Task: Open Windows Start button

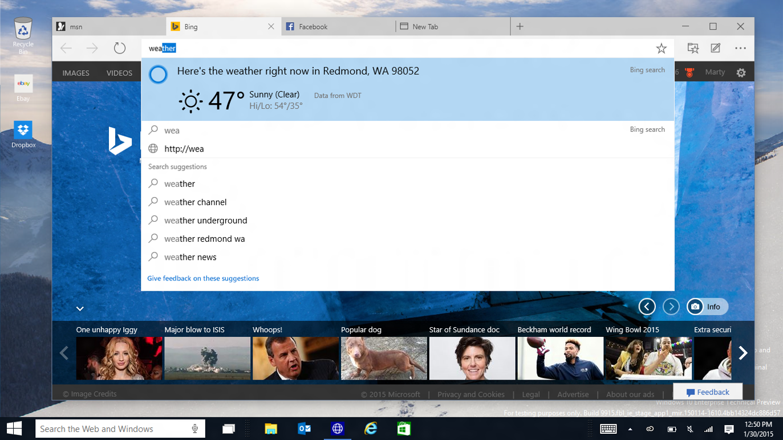Action: pyautogui.click(x=14, y=429)
